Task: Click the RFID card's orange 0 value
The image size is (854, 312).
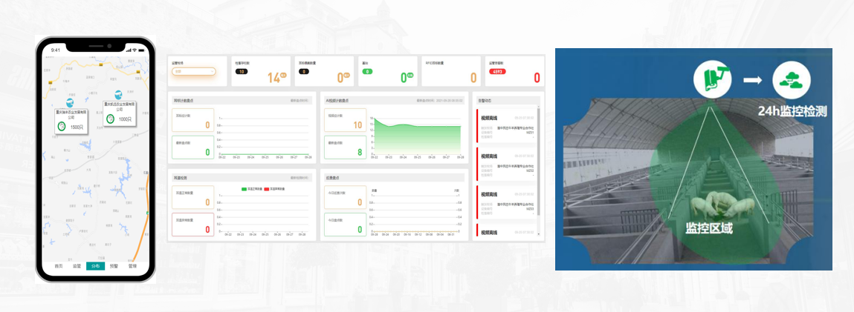Action: tap(473, 78)
